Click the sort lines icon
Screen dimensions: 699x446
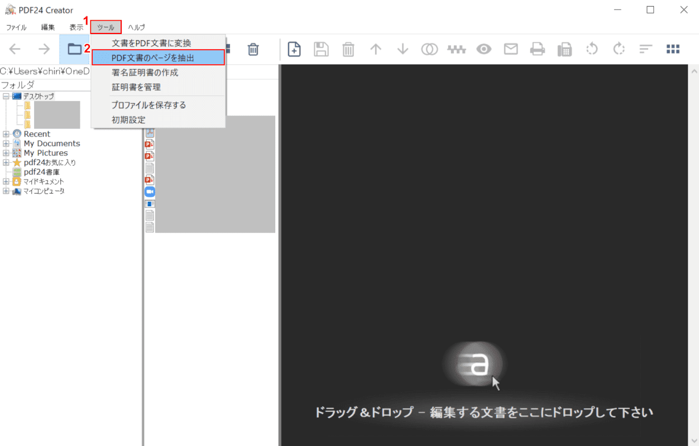coord(646,49)
